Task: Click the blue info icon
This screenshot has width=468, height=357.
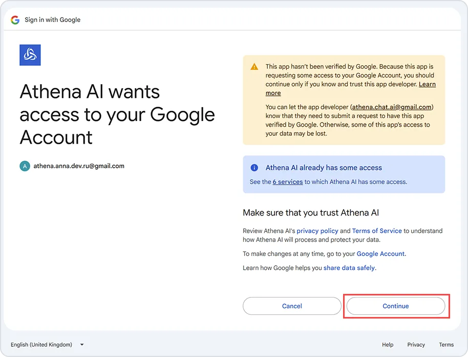Action: click(x=254, y=168)
